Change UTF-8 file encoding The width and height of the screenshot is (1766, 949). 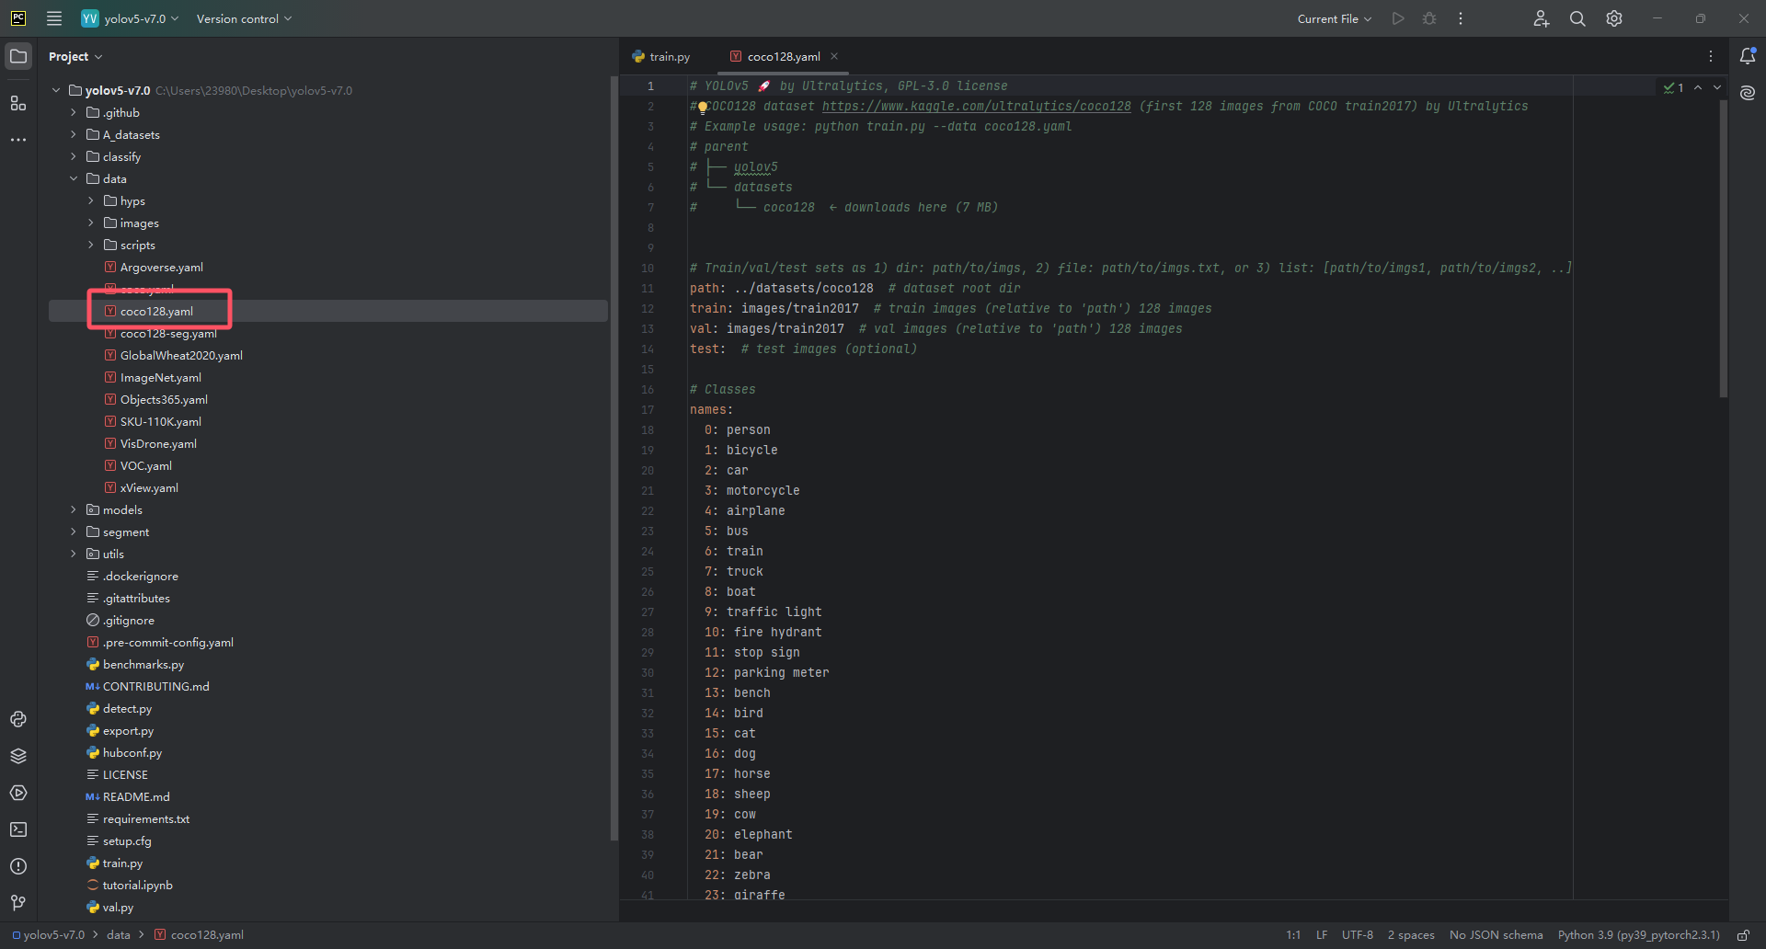pos(1357,935)
